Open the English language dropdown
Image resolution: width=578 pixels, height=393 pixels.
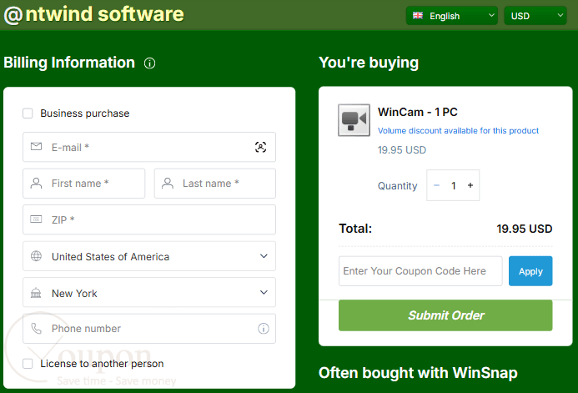[451, 16]
